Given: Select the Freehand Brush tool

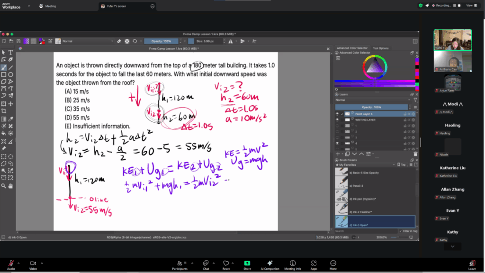Looking at the screenshot, I should tap(4, 67).
